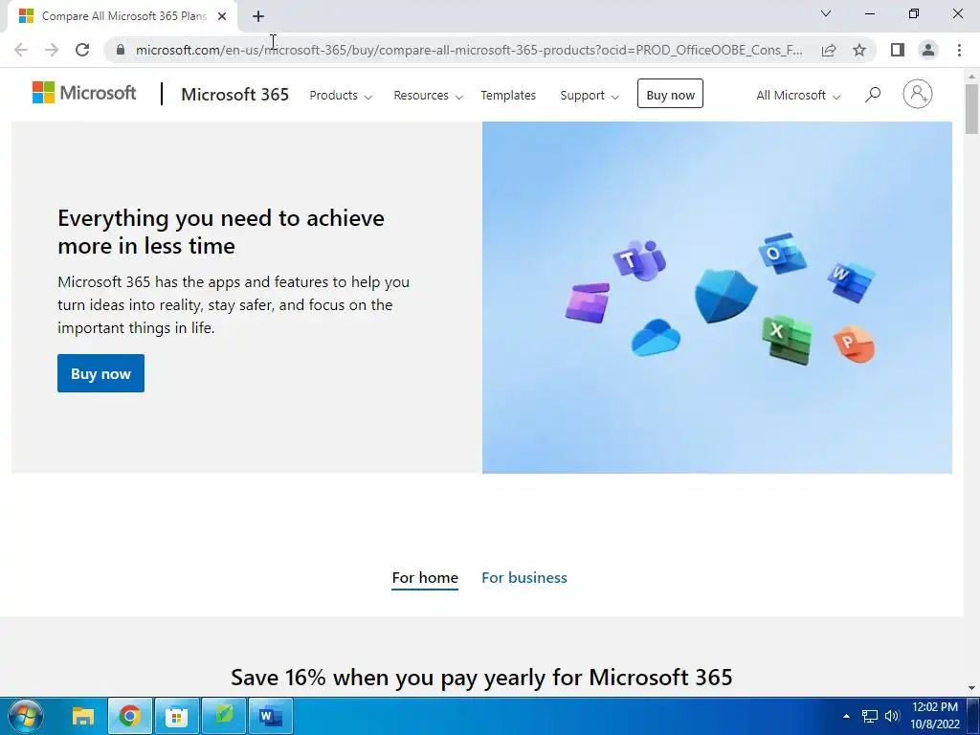
Task: Close the Compare All Microsoft 365 Plans tab
Action: [222, 16]
